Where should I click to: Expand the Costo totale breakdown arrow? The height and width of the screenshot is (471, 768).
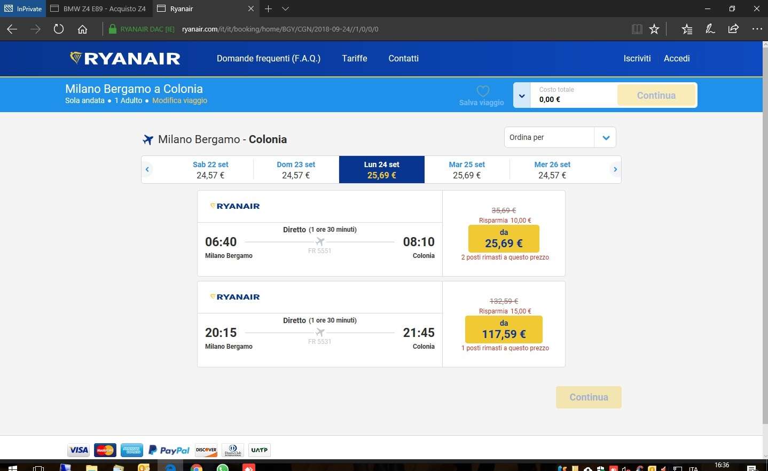click(x=522, y=96)
